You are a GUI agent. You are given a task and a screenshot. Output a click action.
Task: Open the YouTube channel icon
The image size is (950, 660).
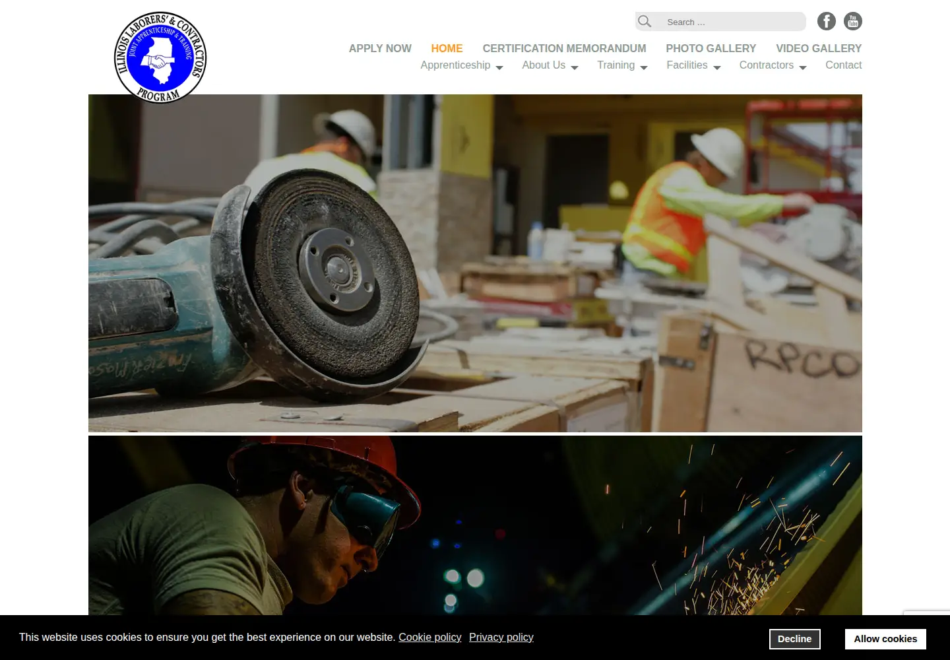click(x=852, y=21)
